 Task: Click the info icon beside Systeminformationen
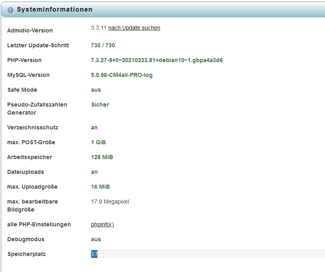point(10,10)
